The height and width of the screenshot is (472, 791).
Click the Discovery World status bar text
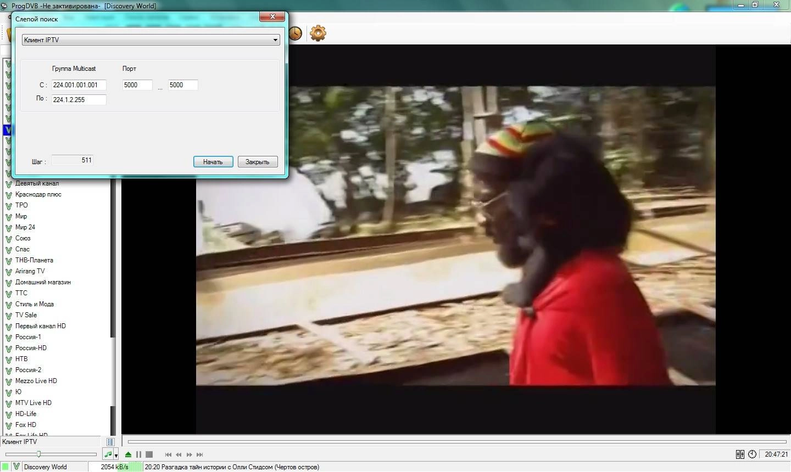tap(46, 467)
